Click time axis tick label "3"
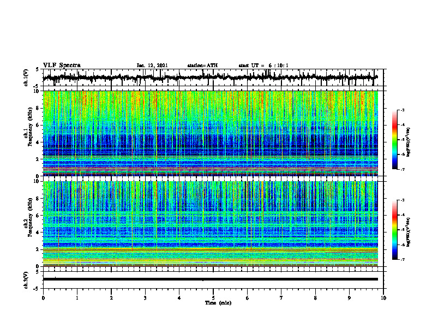432x334 pixels. [145, 298]
